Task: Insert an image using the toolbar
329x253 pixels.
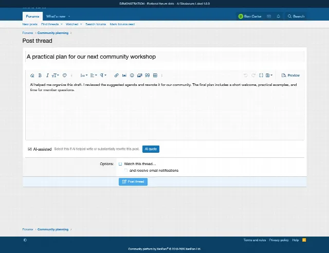Action: (x=124, y=76)
